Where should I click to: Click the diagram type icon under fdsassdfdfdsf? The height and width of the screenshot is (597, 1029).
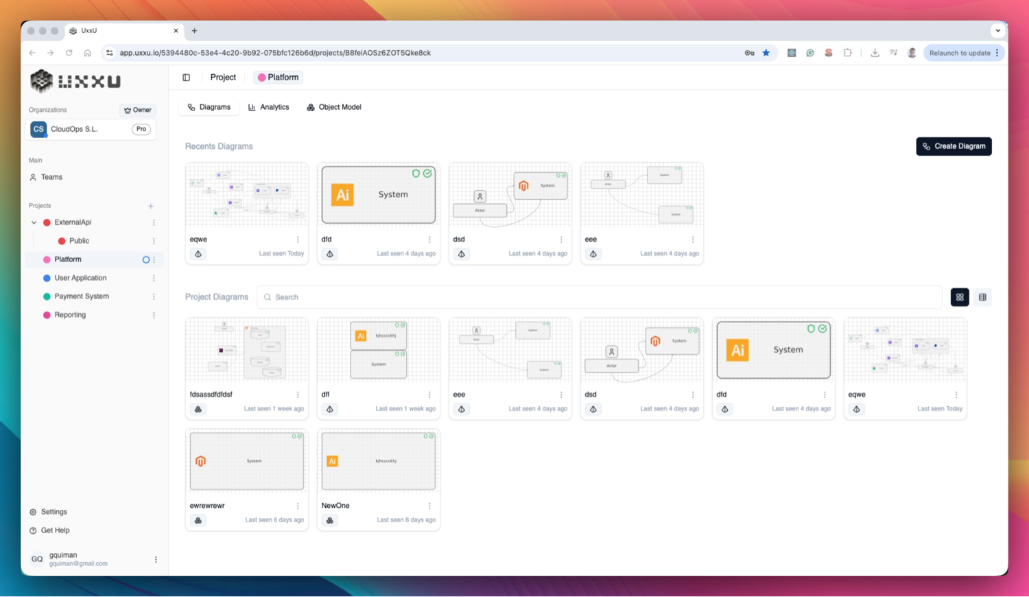(x=198, y=409)
